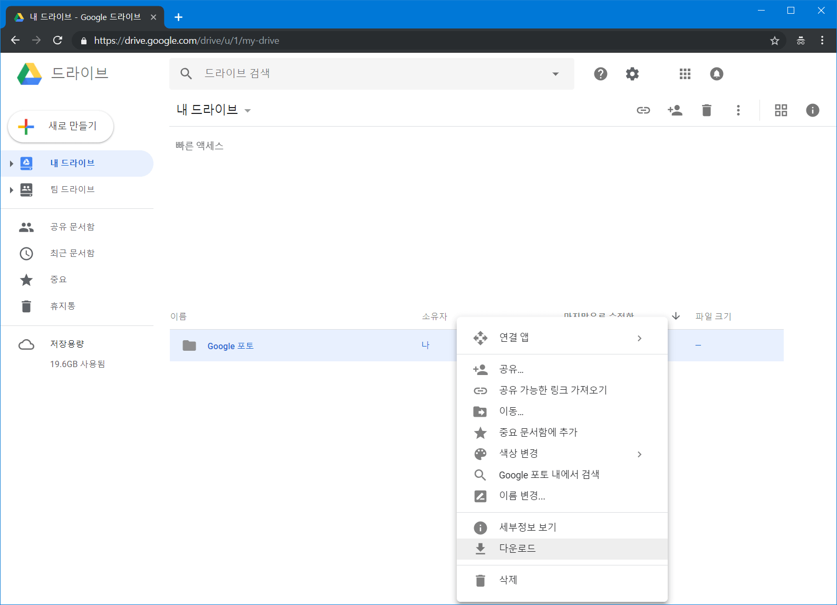Expand the 팀 드라이브 tree in sidebar
Viewport: 837px width, 605px height.
pos(11,190)
